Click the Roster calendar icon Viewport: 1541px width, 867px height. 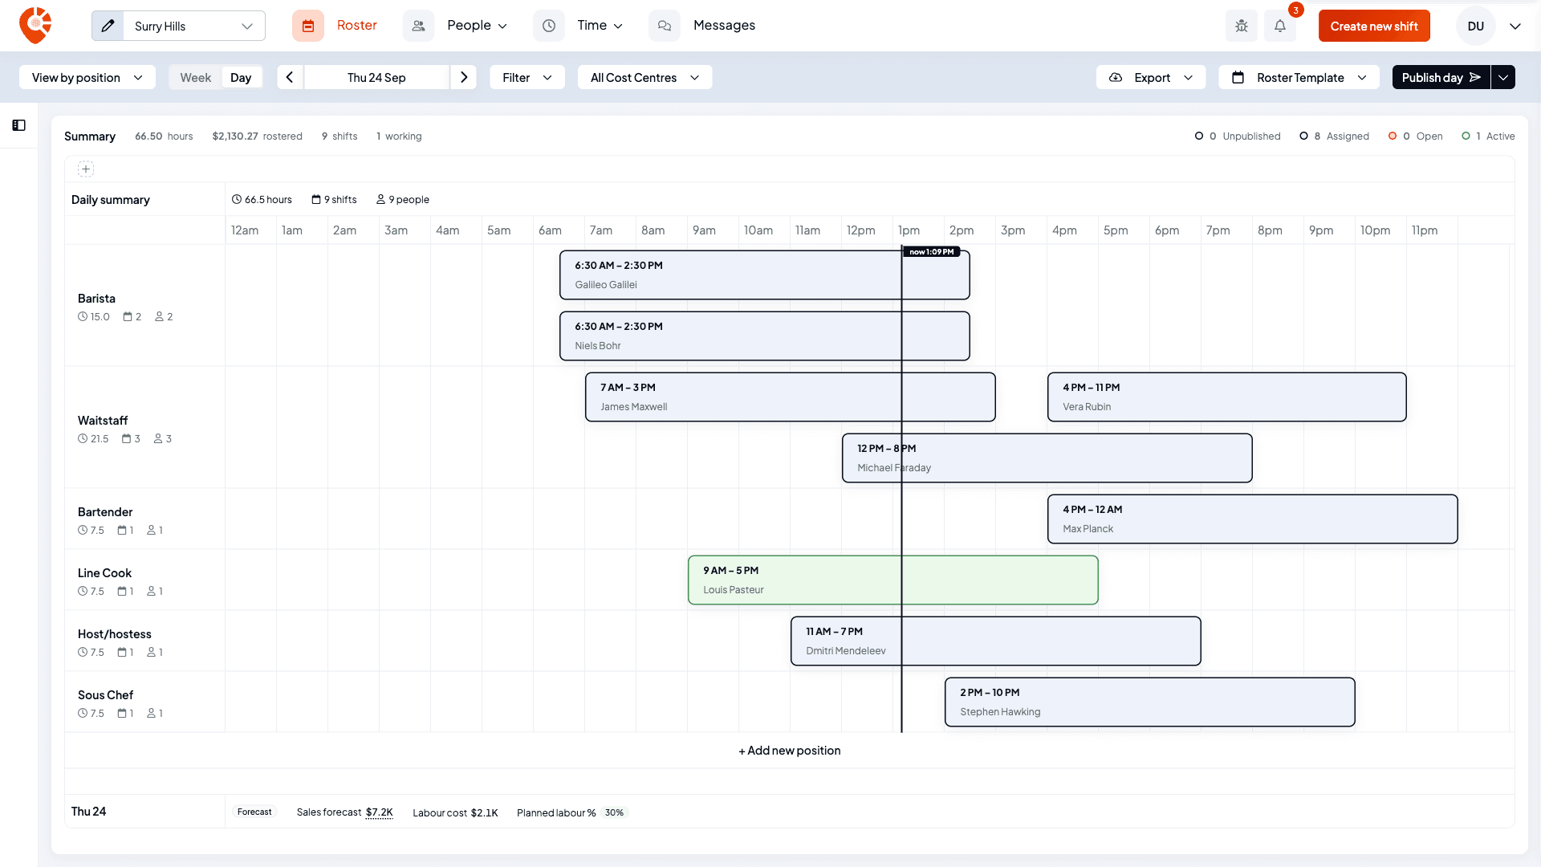[308, 26]
